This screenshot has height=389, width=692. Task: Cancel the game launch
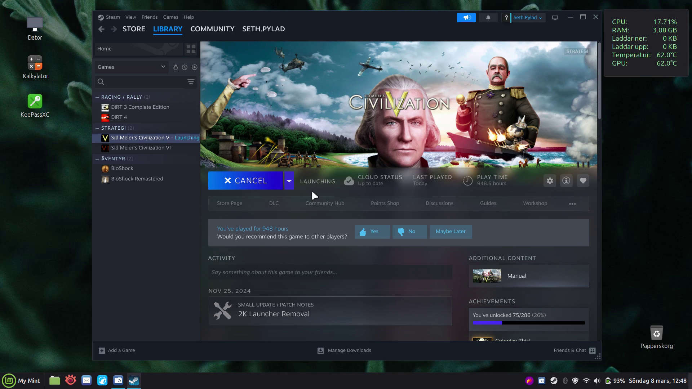[x=245, y=181]
